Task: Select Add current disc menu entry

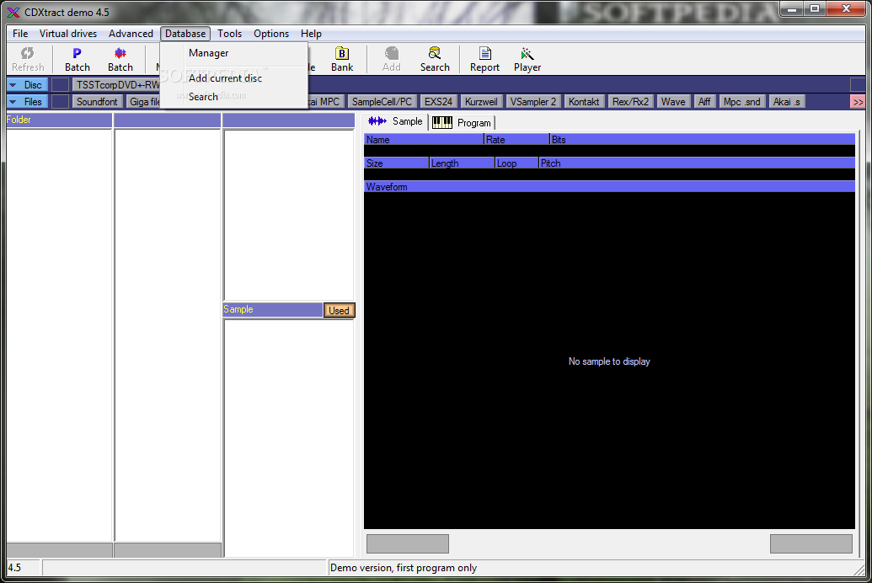Action: pyautogui.click(x=234, y=78)
